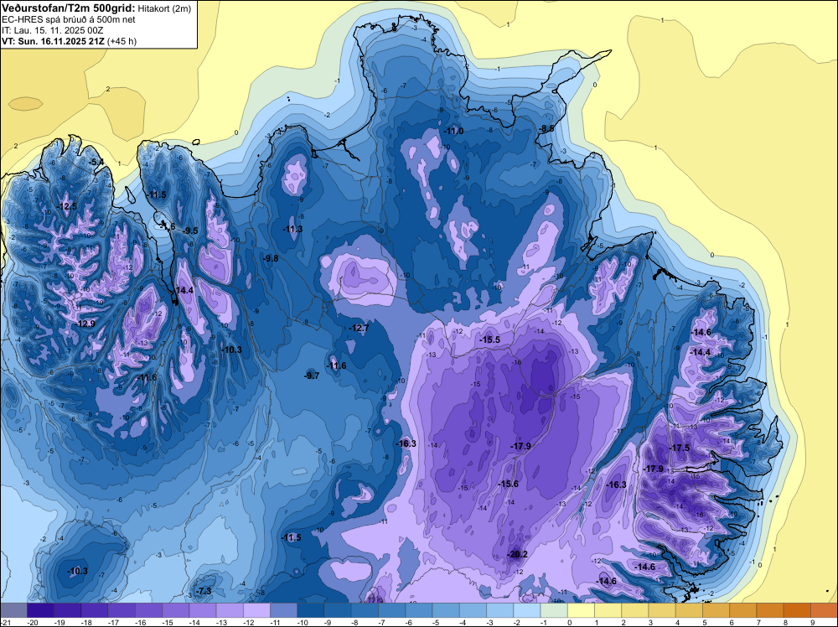Click the -12.7 temperature label
This screenshot has width=838, height=627.
click(359, 328)
